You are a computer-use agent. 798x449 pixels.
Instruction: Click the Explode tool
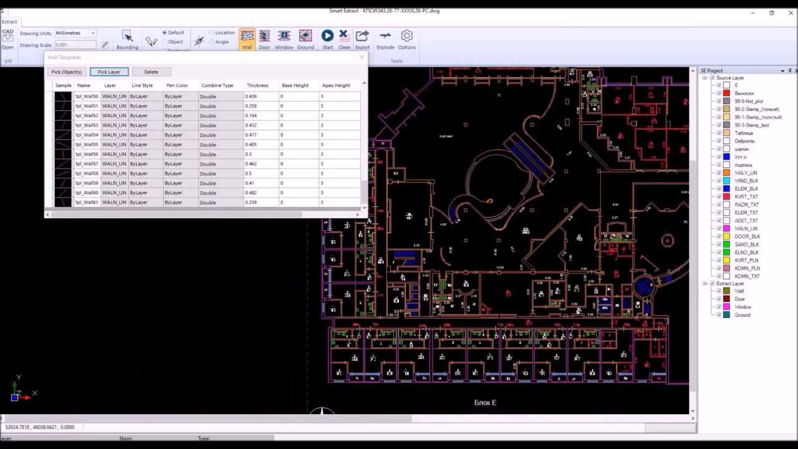point(385,40)
